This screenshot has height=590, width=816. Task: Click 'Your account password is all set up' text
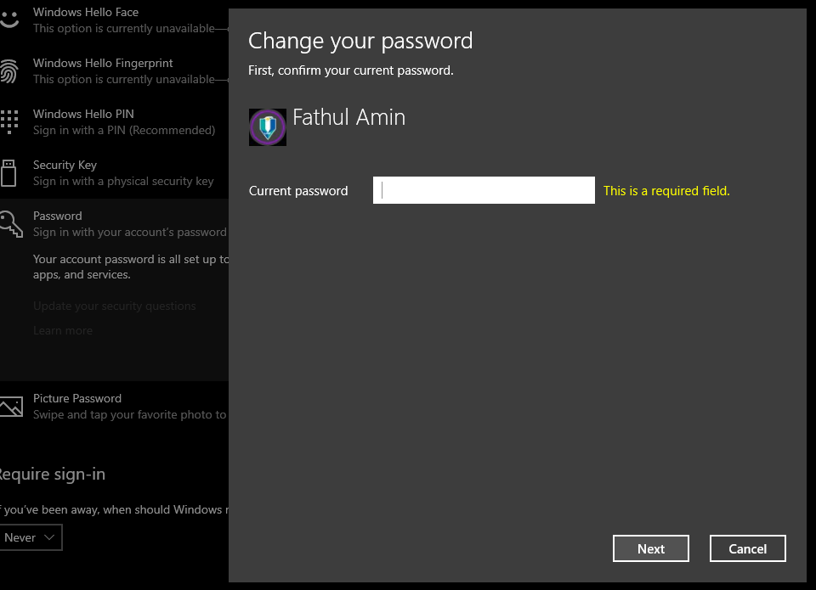coord(131,259)
